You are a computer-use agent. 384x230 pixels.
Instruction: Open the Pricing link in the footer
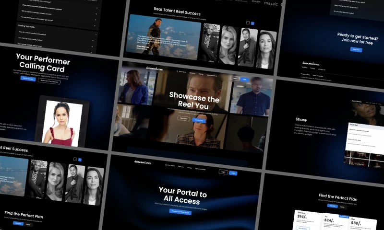tap(313, 69)
